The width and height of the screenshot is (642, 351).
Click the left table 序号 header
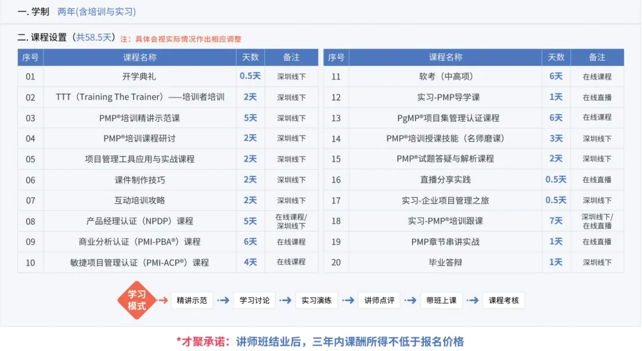pyautogui.click(x=30, y=57)
